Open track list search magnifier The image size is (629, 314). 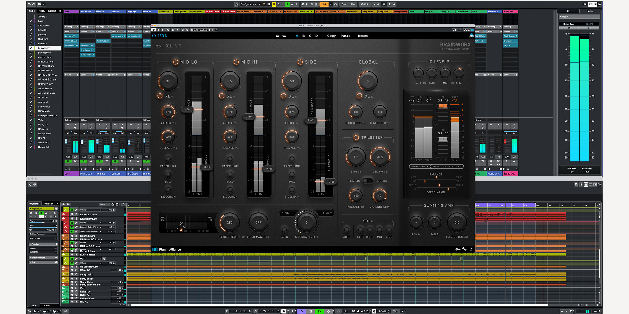pyautogui.click(x=123, y=204)
